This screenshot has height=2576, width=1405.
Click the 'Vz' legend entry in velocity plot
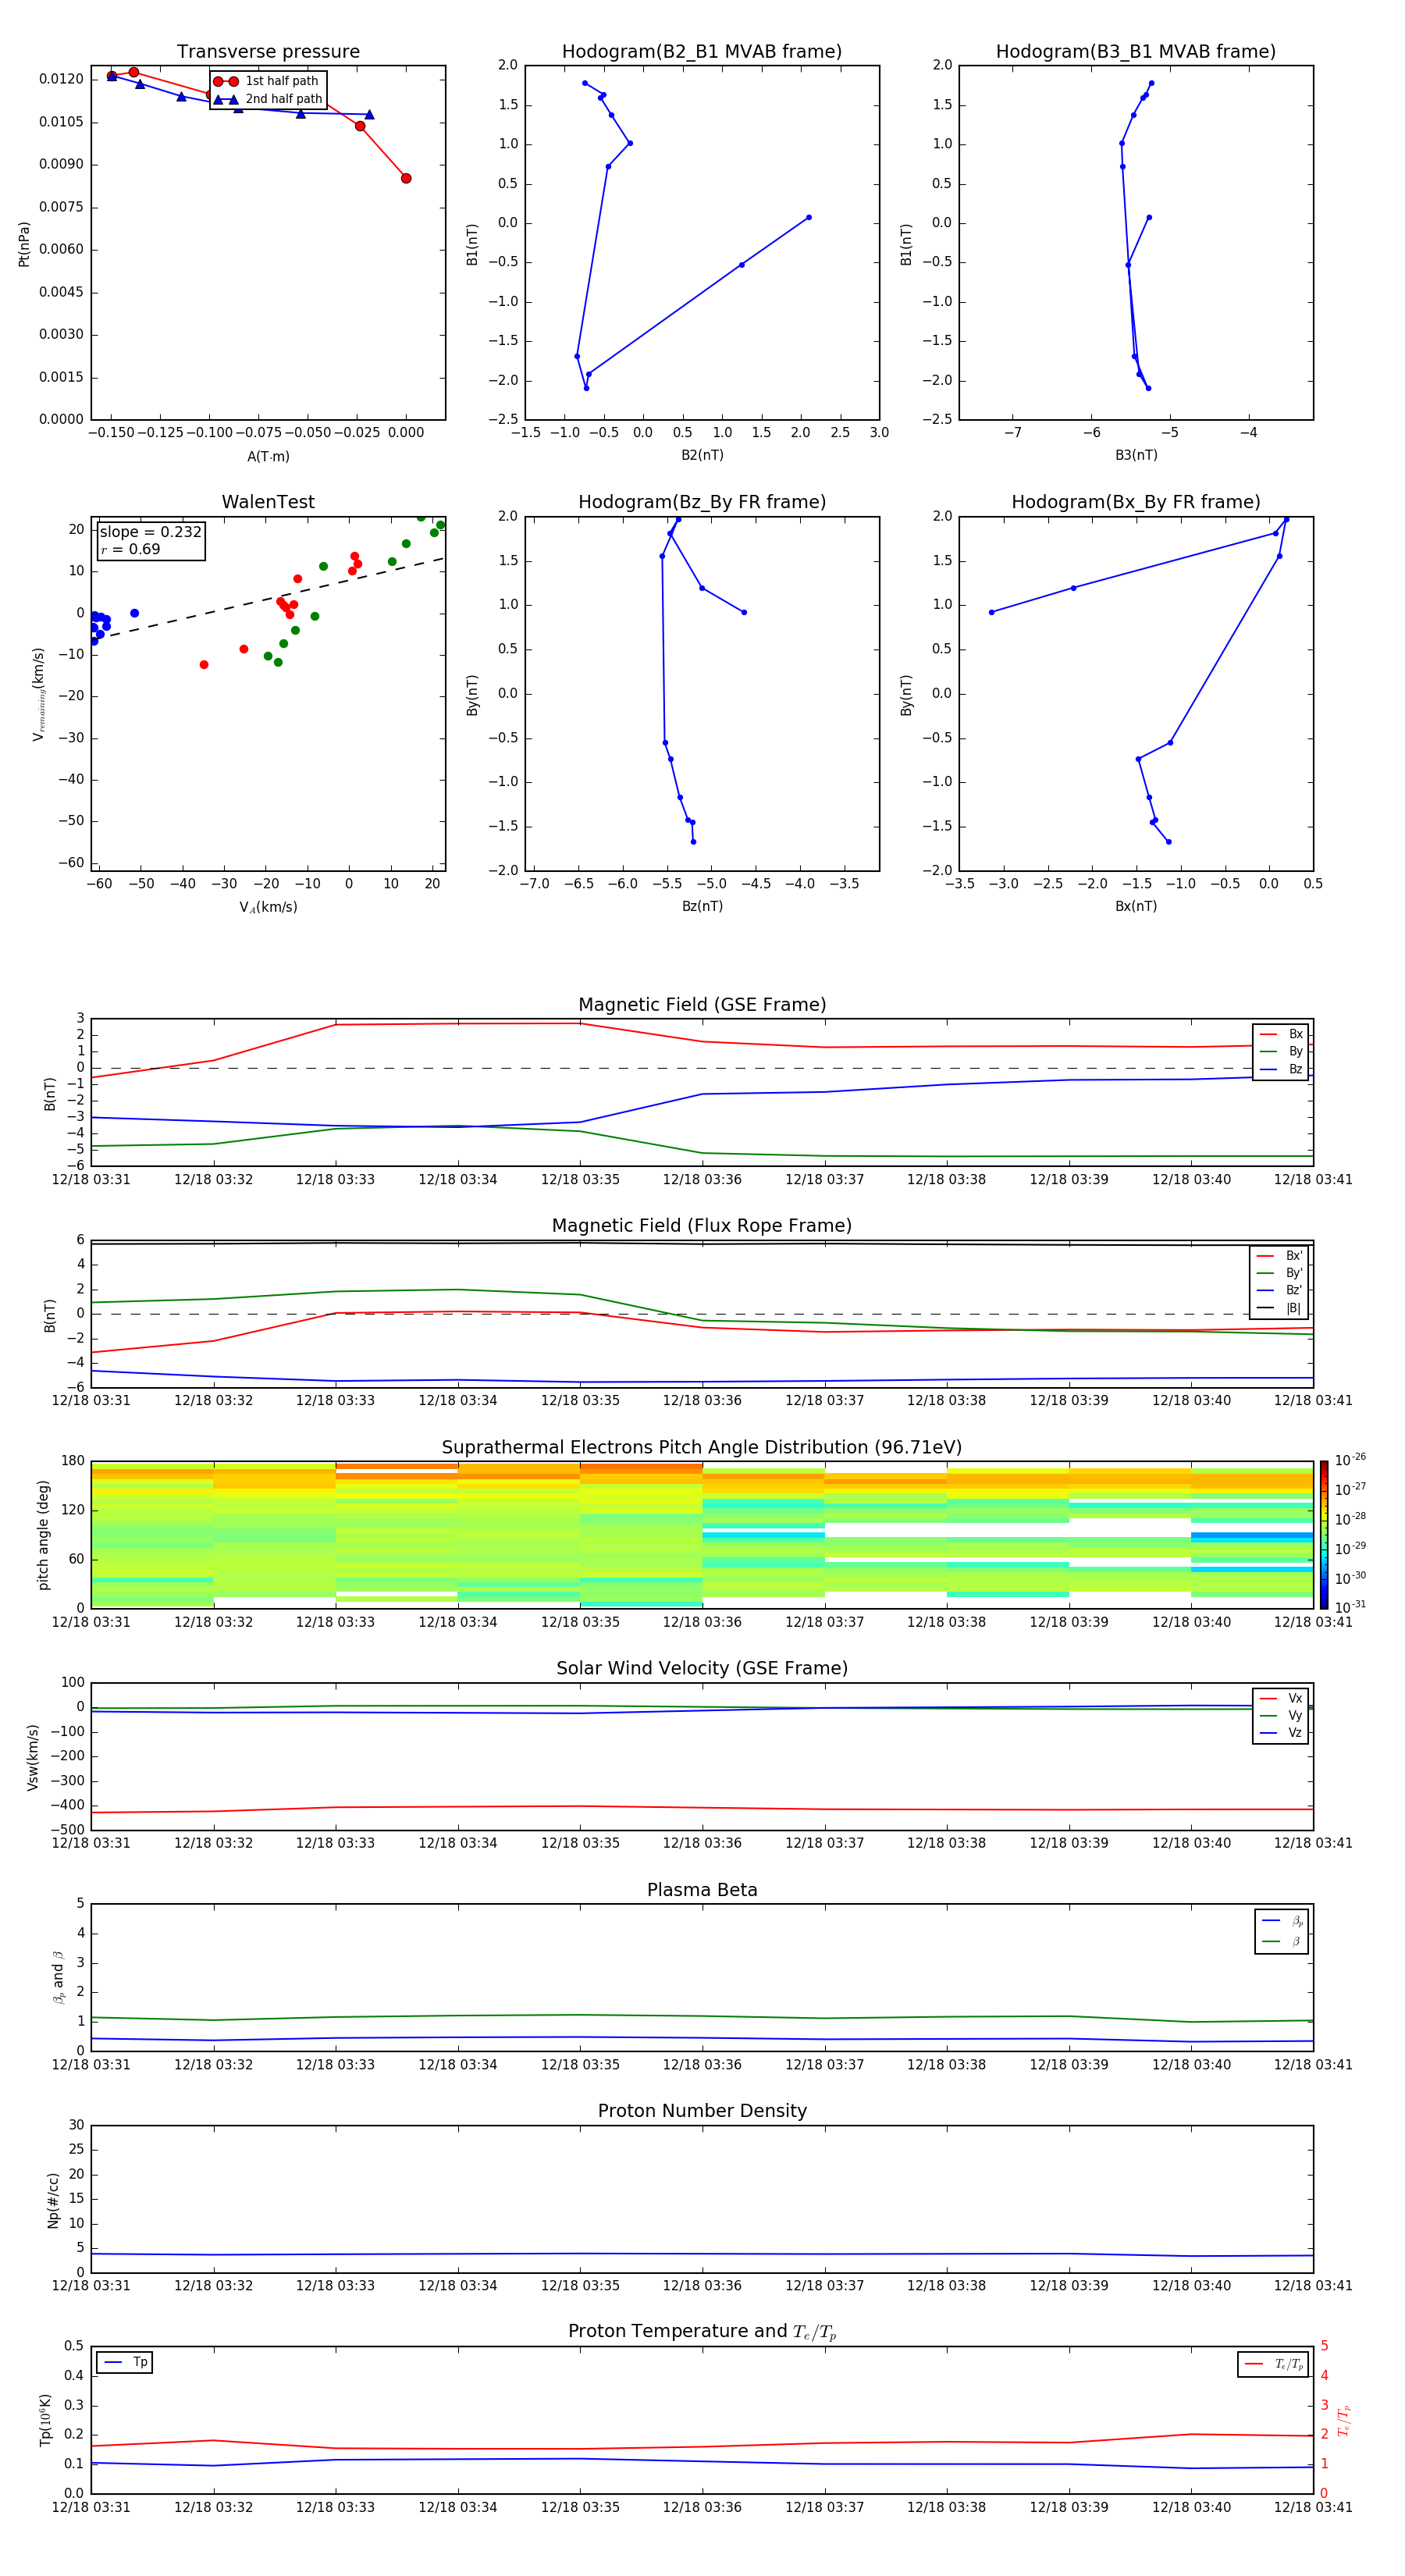[x=1281, y=1732]
